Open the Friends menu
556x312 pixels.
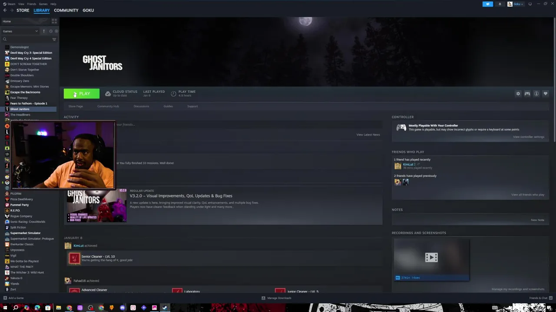pos(32,4)
